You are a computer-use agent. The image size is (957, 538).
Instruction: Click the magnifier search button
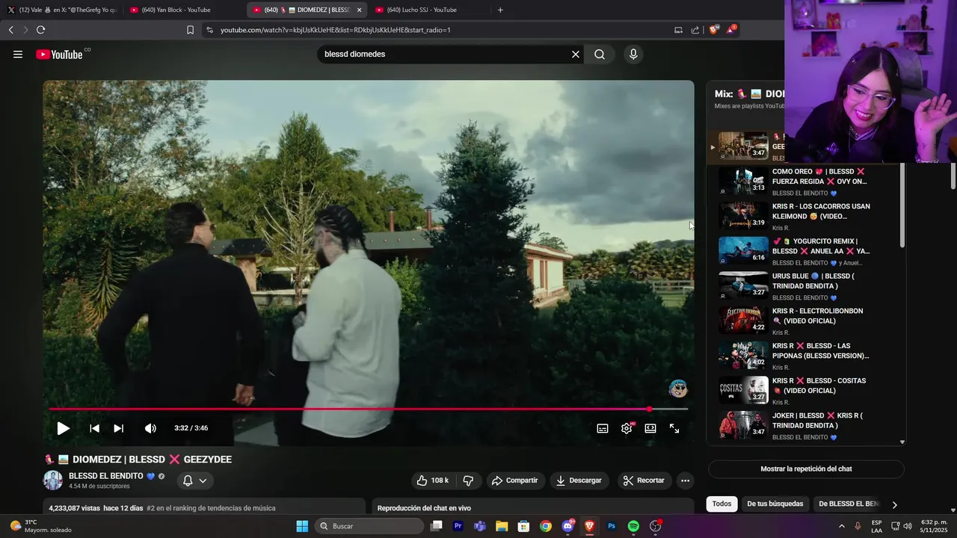(x=600, y=55)
